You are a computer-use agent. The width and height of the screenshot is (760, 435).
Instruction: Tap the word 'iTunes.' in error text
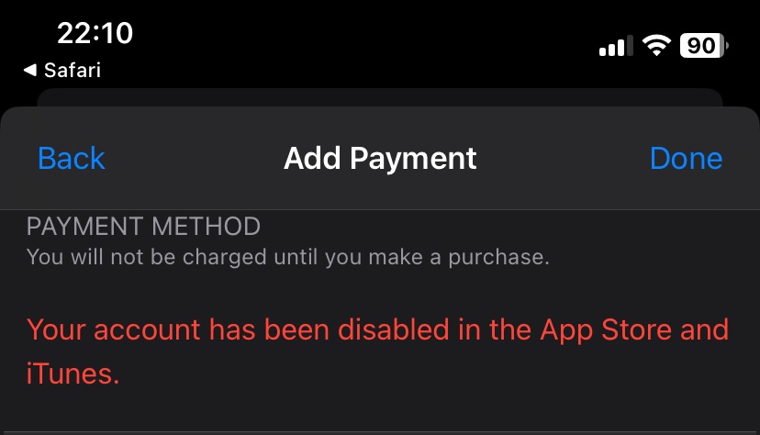(73, 374)
